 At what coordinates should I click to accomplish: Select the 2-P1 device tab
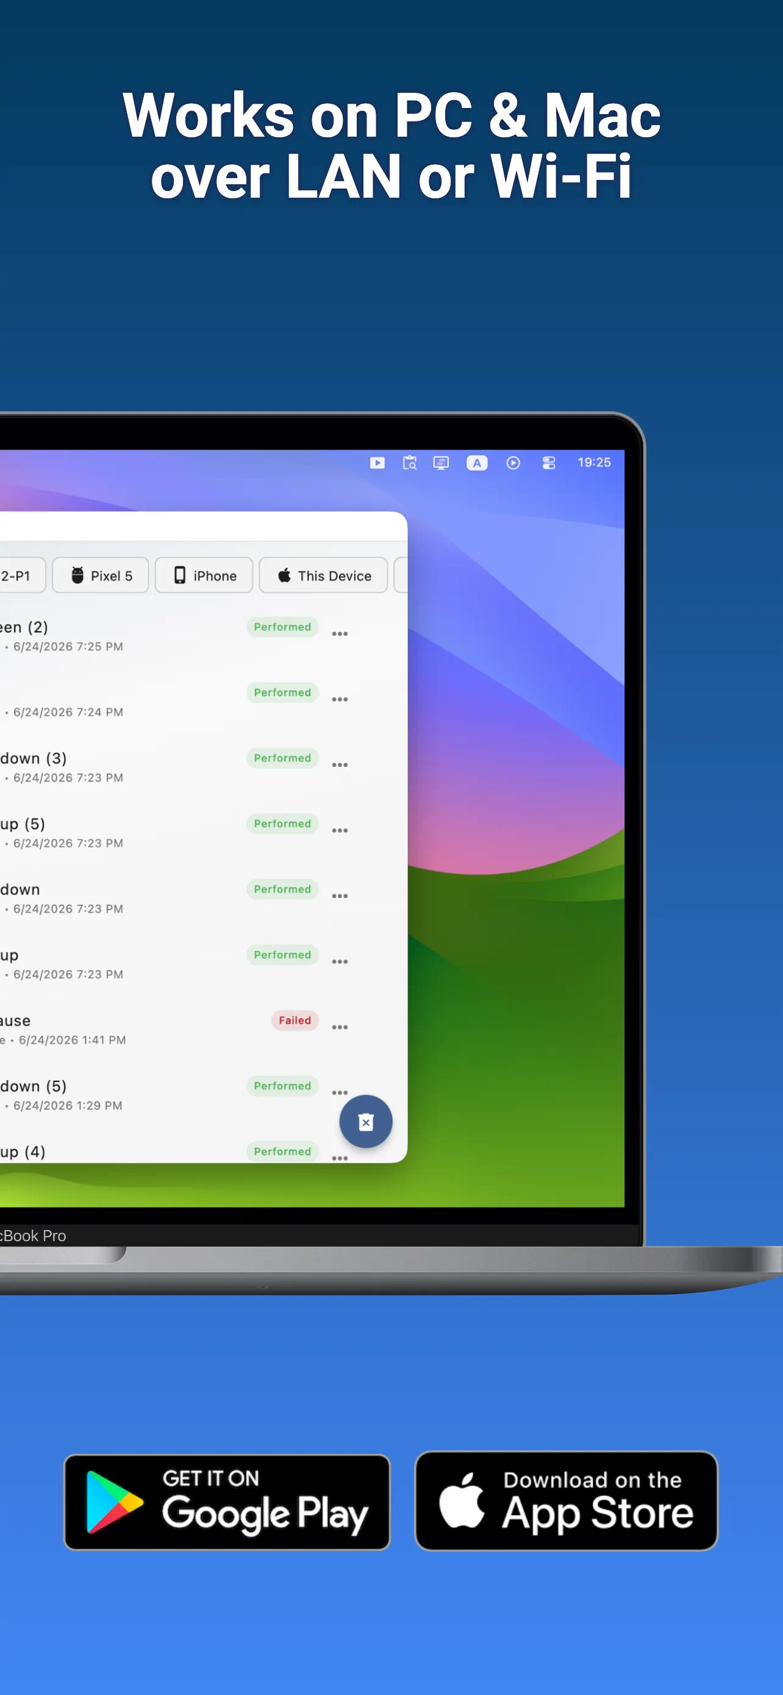(20, 575)
